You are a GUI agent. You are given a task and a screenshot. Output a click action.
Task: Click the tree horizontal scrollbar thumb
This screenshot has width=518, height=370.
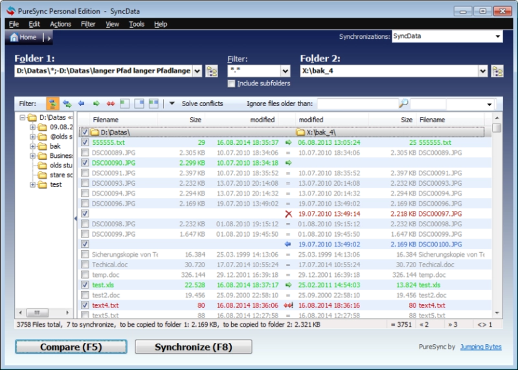37,312
